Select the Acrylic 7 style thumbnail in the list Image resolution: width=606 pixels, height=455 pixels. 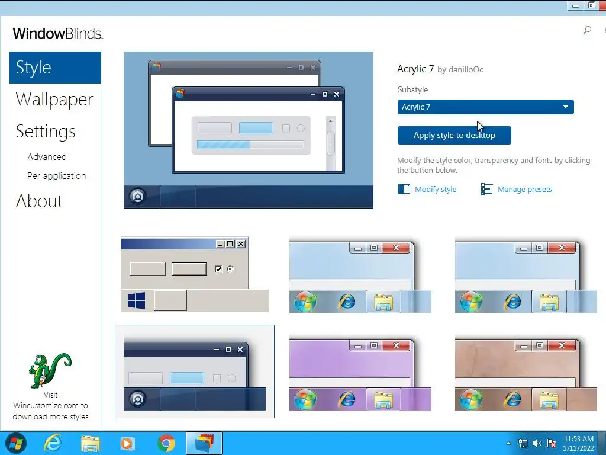(x=194, y=372)
